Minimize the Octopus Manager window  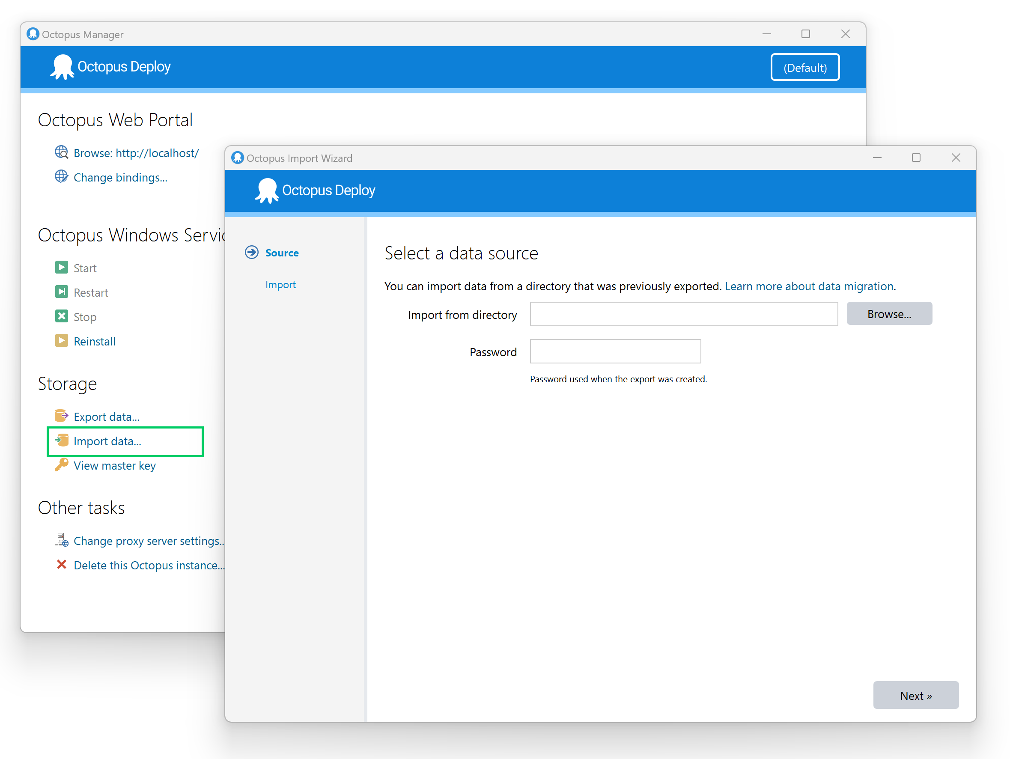point(766,34)
